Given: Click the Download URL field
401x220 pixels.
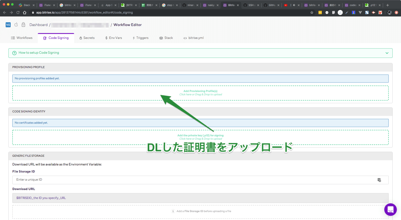Looking at the screenshot, I should 200,198.
